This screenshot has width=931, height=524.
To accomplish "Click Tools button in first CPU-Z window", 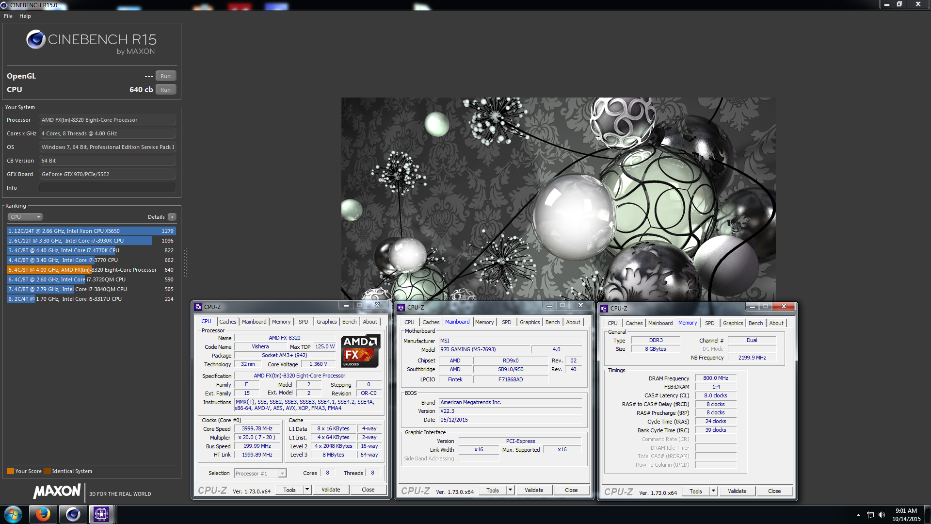I will coord(289,490).
